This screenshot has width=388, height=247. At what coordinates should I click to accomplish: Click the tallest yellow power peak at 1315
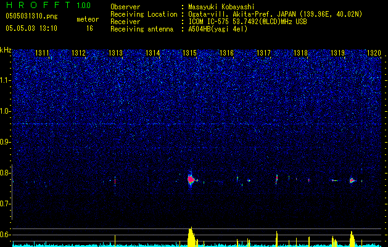pos(191,237)
